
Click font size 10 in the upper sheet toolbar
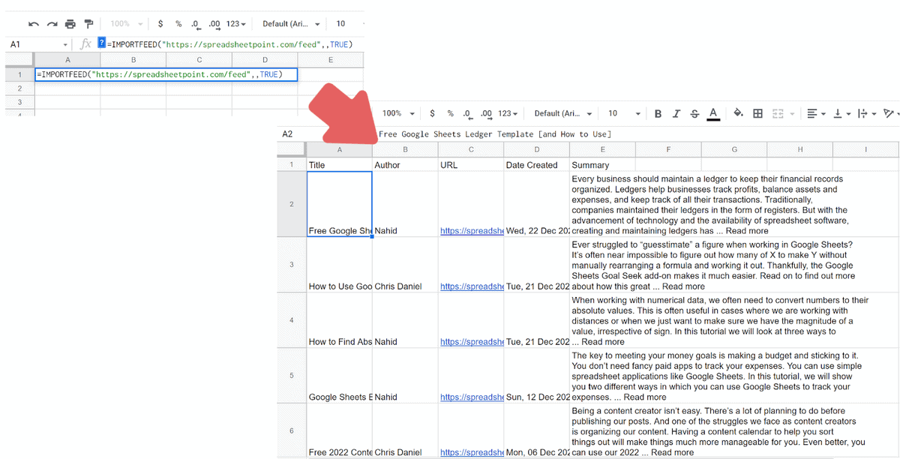tap(340, 24)
